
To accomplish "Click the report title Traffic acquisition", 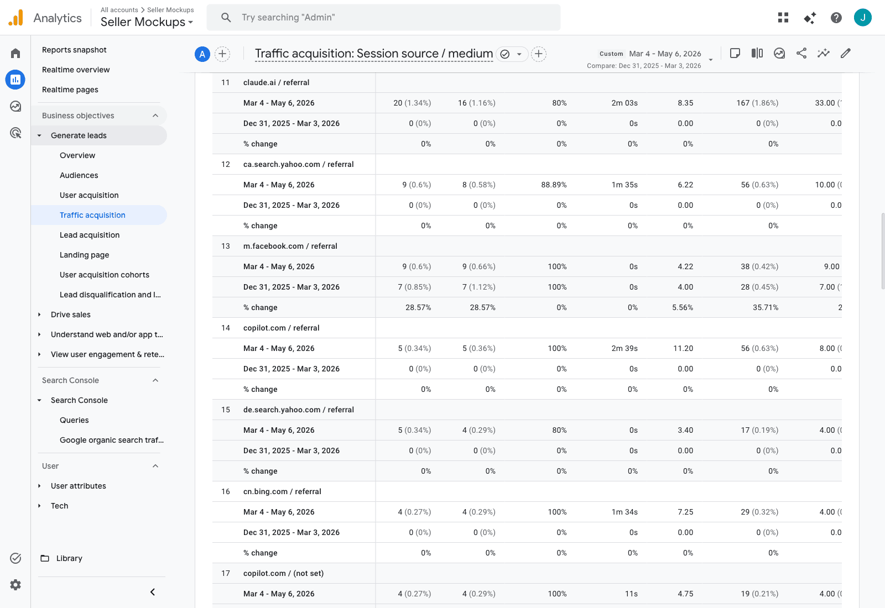I will [x=374, y=54].
